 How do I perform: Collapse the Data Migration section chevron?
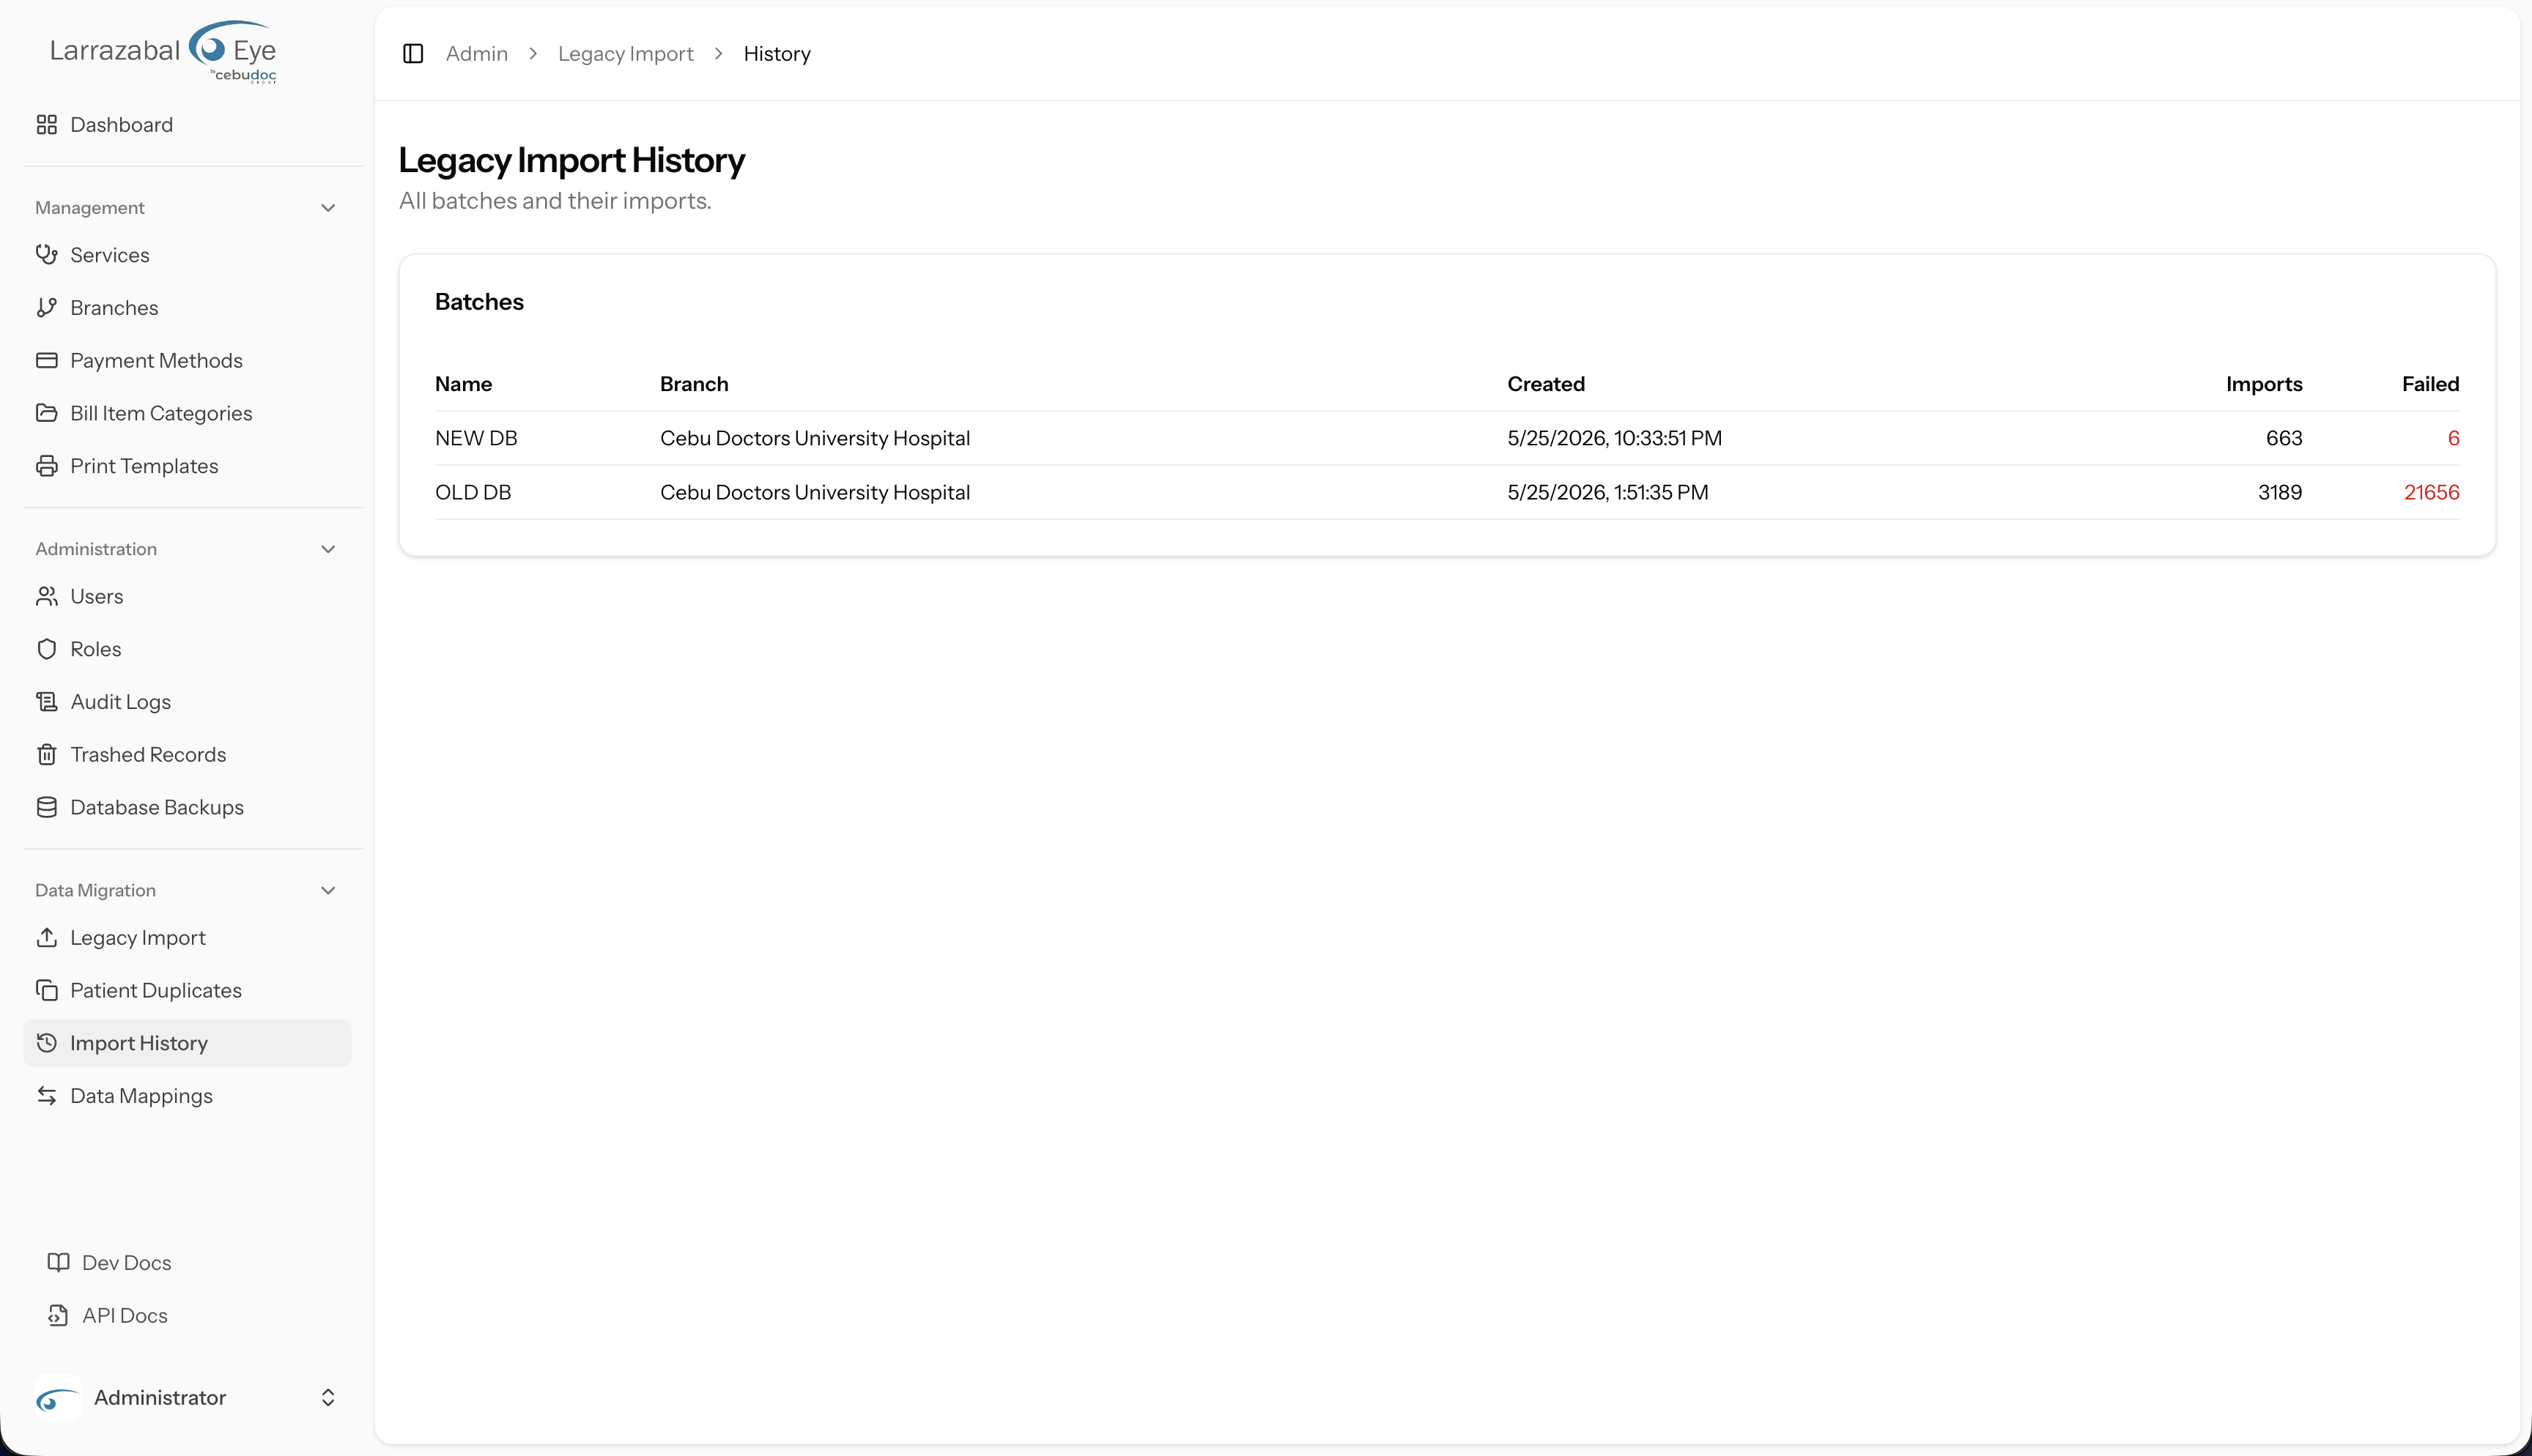pyautogui.click(x=328, y=891)
